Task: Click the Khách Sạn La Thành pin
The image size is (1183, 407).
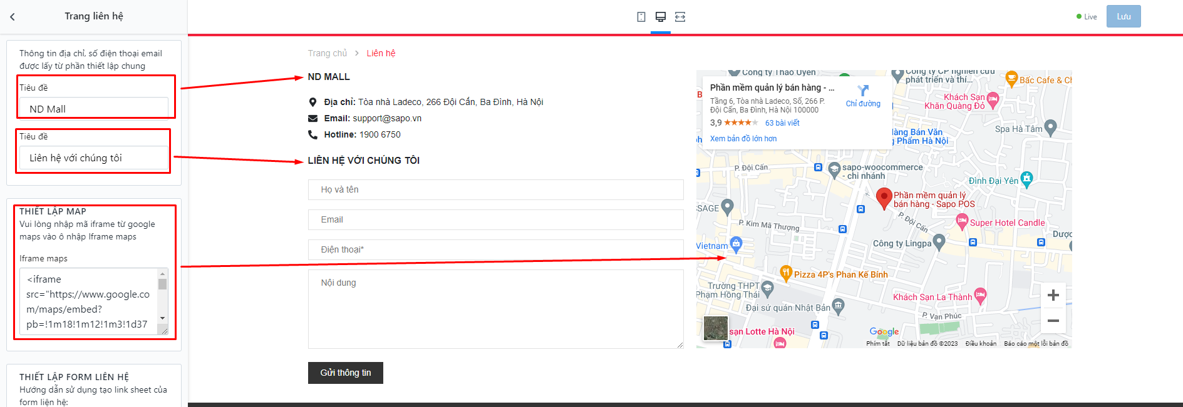Action: click(x=980, y=296)
